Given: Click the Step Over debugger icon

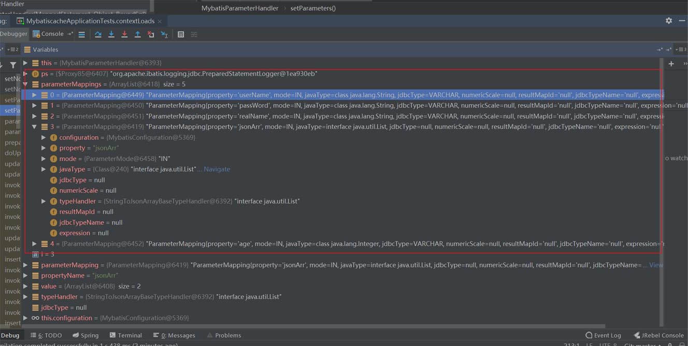Looking at the screenshot, I should point(98,34).
